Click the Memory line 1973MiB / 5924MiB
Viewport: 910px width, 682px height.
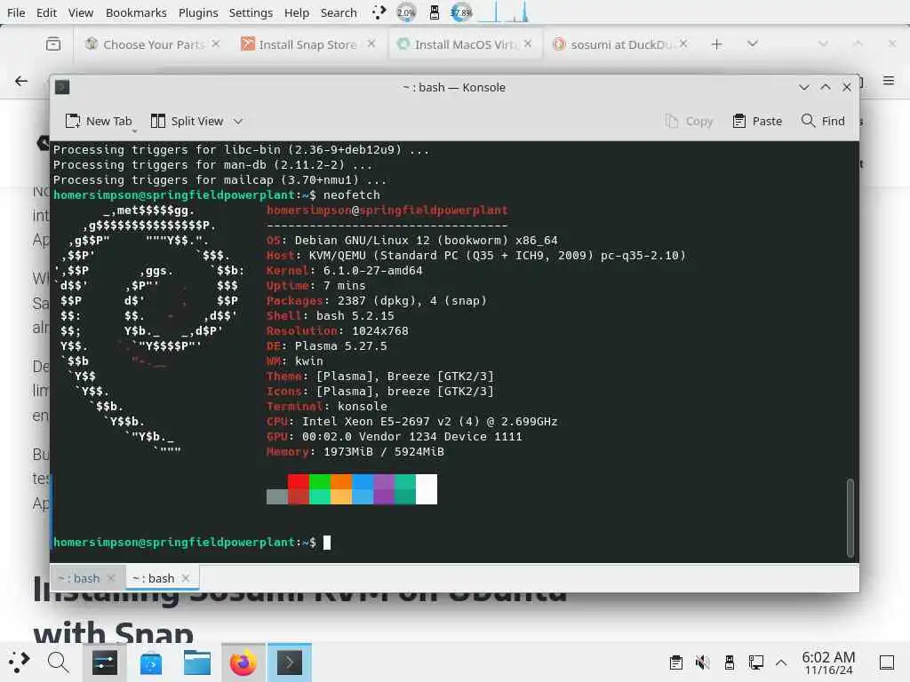[x=355, y=451]
